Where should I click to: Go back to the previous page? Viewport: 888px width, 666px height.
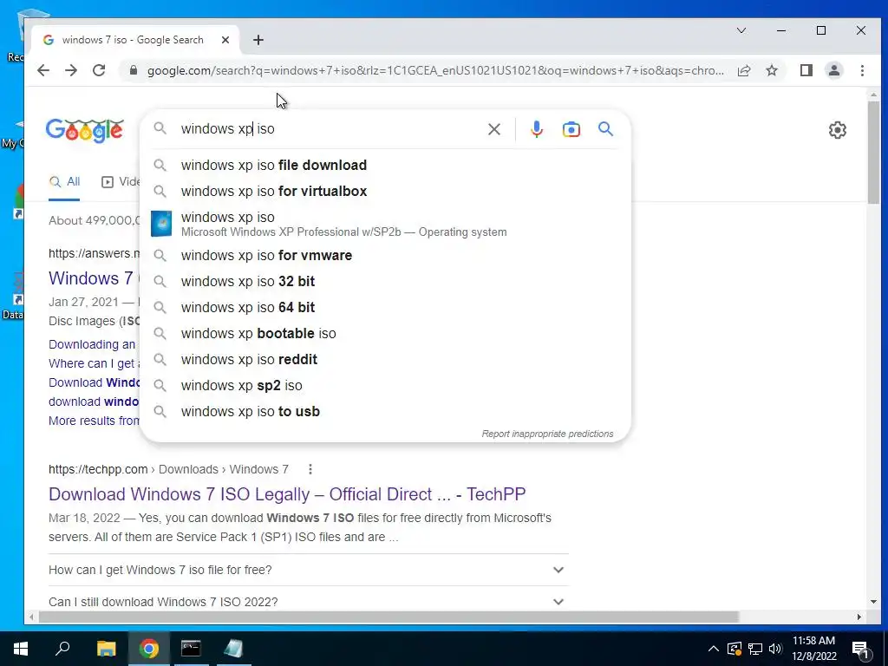43,70
